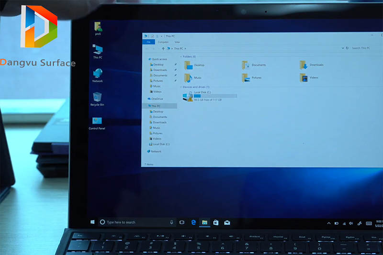Open Mail app from taskbar
This screenshot has height=255, width=383.
pyautogui.click(x=227, y=222)
